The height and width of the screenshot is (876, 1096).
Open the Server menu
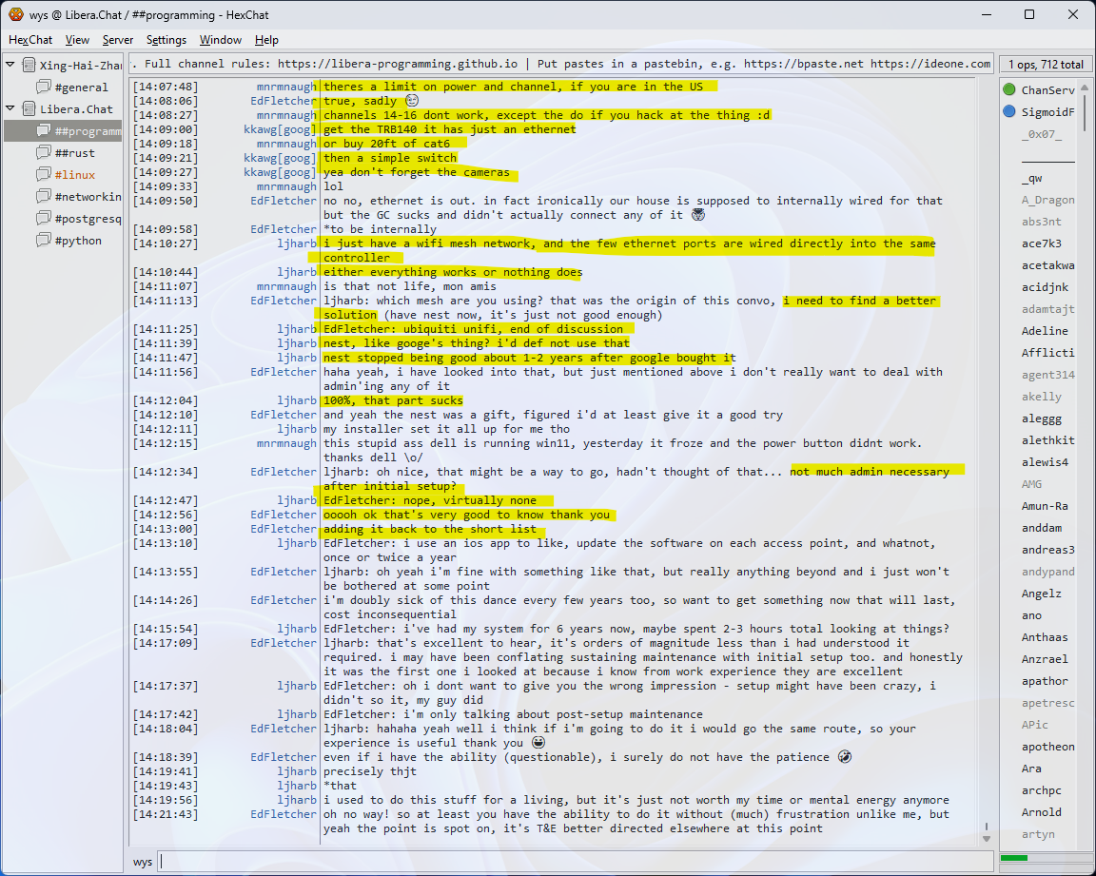coord(118,40)
